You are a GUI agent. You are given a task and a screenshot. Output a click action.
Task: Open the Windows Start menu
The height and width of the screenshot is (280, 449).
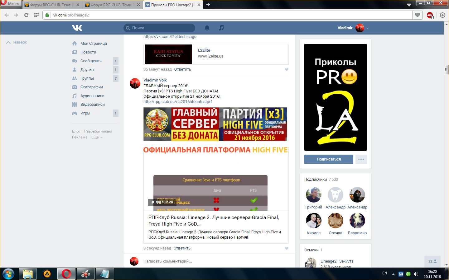click(x=8, y=274)
